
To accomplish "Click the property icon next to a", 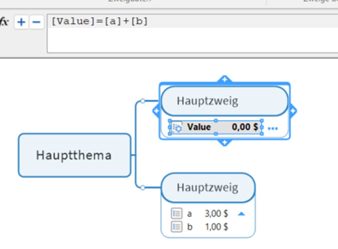I will (177, 214).
